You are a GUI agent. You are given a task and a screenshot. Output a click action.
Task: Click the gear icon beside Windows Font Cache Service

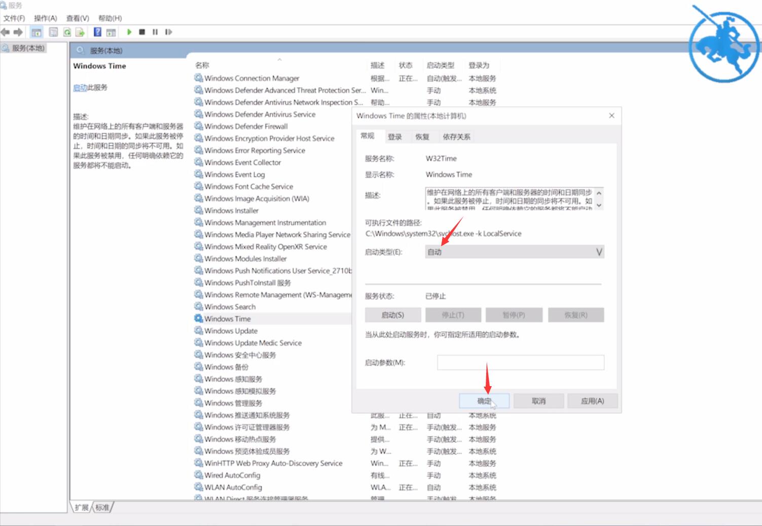198,186
